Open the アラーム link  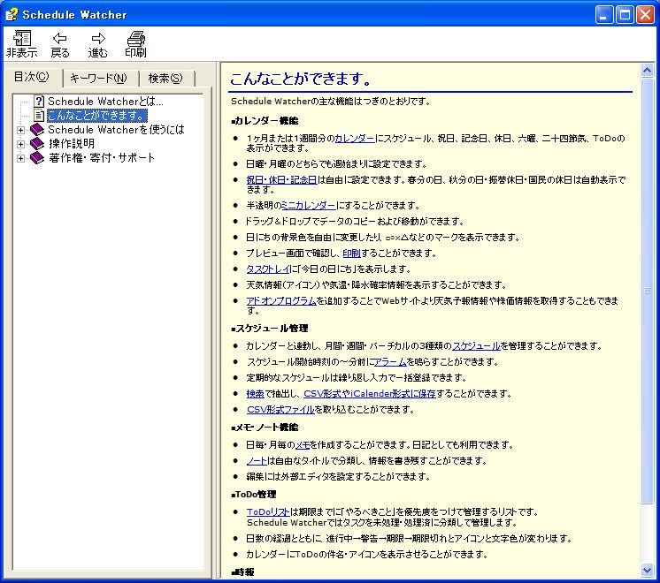pos(390,362)
